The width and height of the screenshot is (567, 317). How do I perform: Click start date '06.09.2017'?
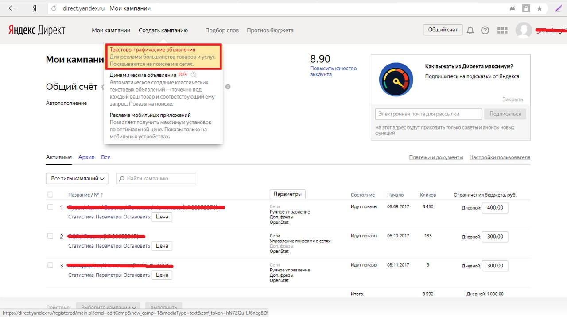pyautogui.click(x=398, y=207)
